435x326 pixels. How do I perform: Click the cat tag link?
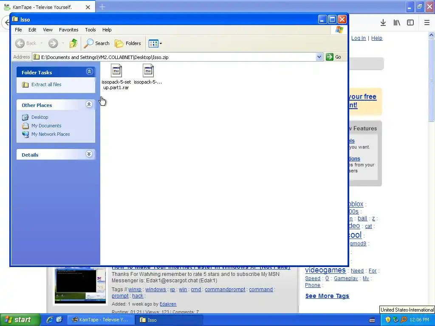click(368, 226)
